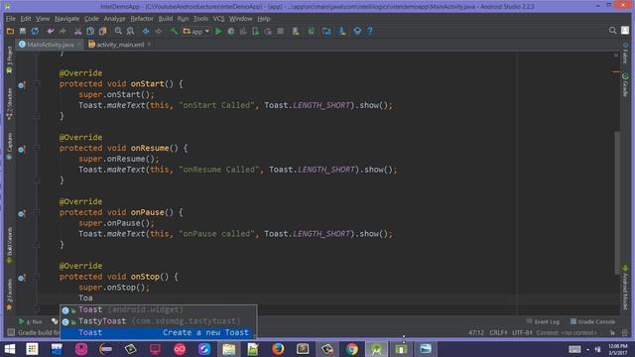Viewport: 635px width, 357px height.
Task: Collapse the onStart method fold marker
Action: [37, 83]
